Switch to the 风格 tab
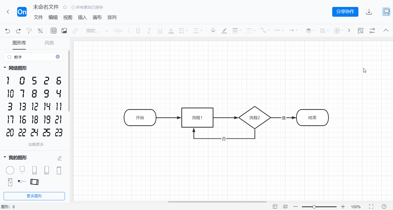Viewport: 393px width, 210px height. (x=49, y=43)
